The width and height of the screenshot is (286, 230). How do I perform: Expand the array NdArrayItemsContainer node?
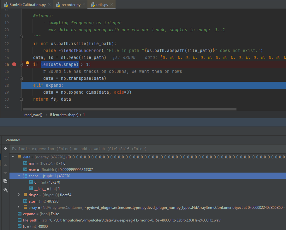[18, 207]
